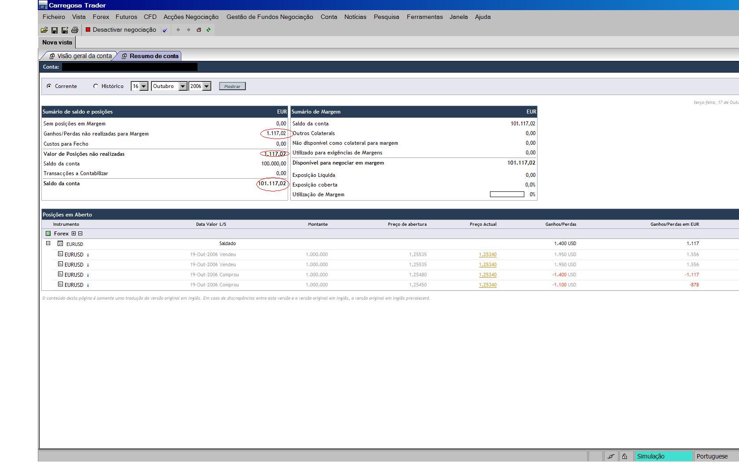Click the Simulação status bar field
This screenshot has height=462, width=739.
coord(663,456)
